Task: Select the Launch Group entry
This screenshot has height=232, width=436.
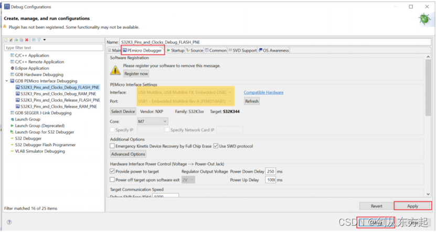Action: (27, 119)
